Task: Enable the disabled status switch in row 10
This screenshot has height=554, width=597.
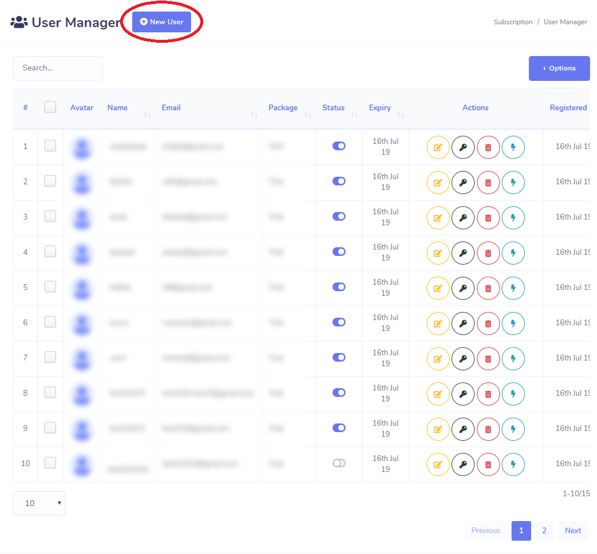Action: tap(339, 463)
